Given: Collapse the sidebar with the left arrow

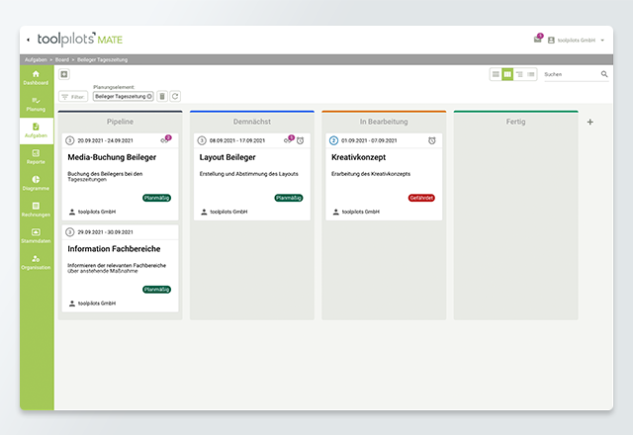Looking at the screenshot, I should coord(28,41).
